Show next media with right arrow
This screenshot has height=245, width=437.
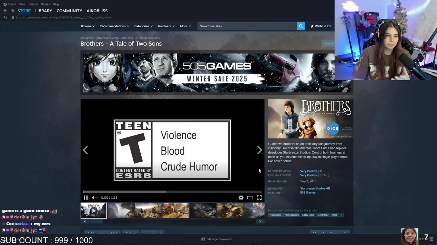click(260, 150)
